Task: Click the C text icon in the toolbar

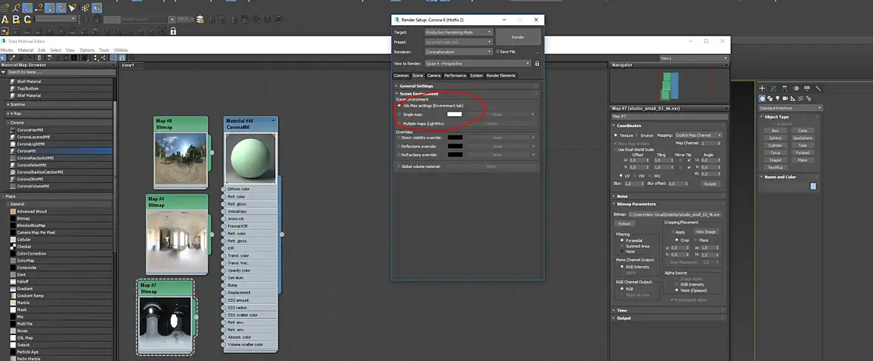Action: pos(28,19)
